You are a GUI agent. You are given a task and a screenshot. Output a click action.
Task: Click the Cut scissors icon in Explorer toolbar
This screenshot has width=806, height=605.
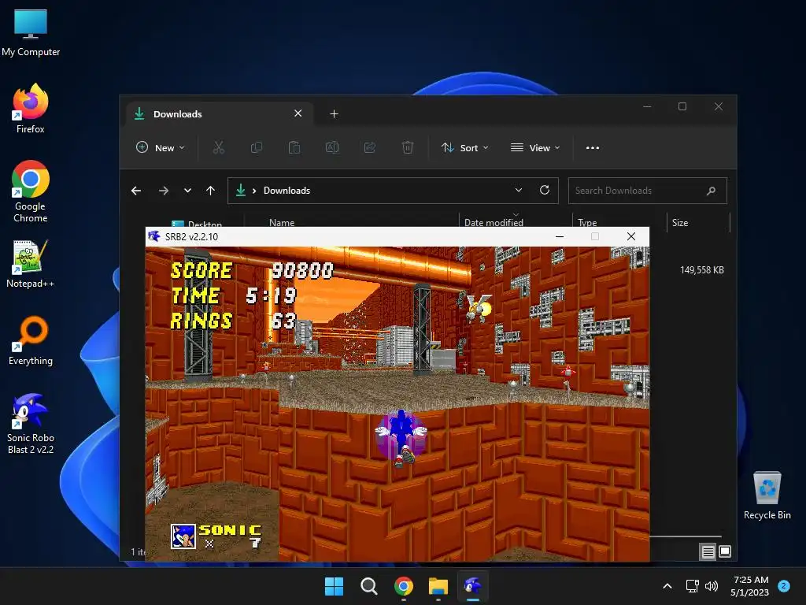(219, 147)
